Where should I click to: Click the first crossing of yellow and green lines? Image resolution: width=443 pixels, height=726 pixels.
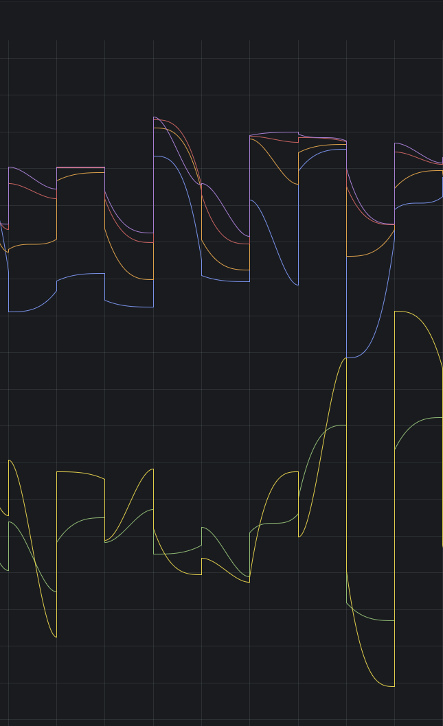pyautogui.click(x=35, y=562)
